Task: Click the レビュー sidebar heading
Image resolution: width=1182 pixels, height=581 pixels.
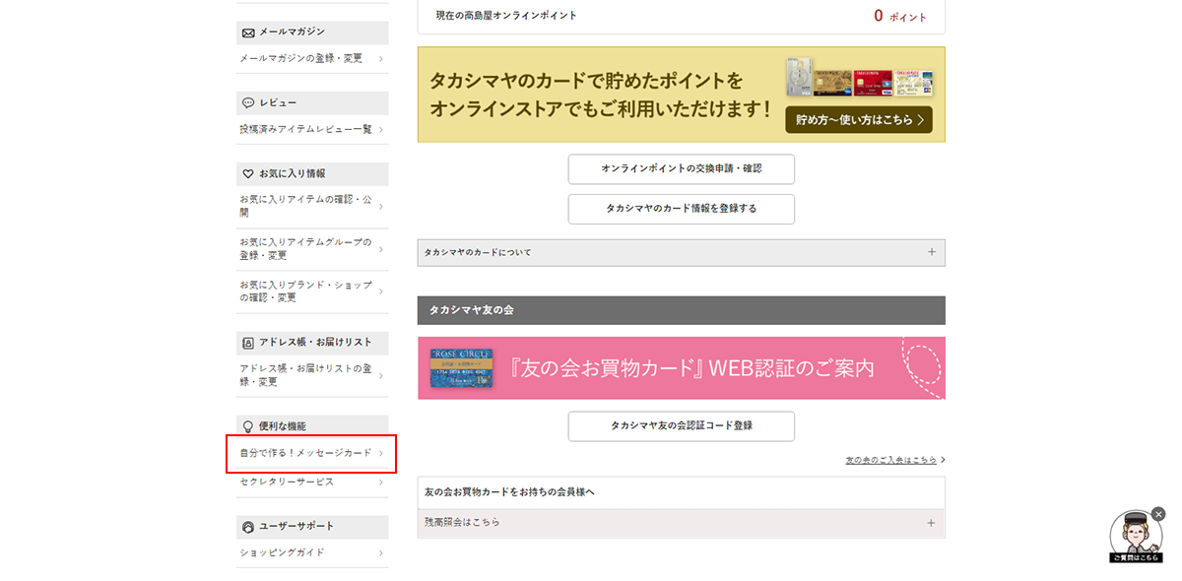Action: pos(312,103)
